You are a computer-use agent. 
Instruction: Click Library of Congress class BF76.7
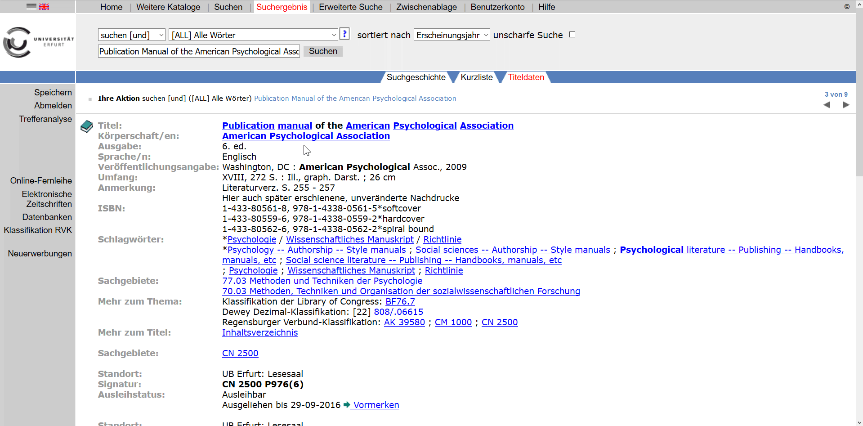400,302
